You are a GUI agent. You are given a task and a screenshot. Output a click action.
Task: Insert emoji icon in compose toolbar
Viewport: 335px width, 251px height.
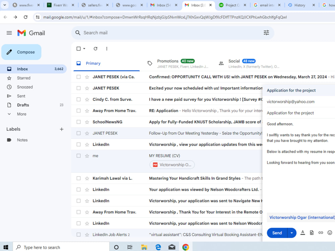(330, 233)
